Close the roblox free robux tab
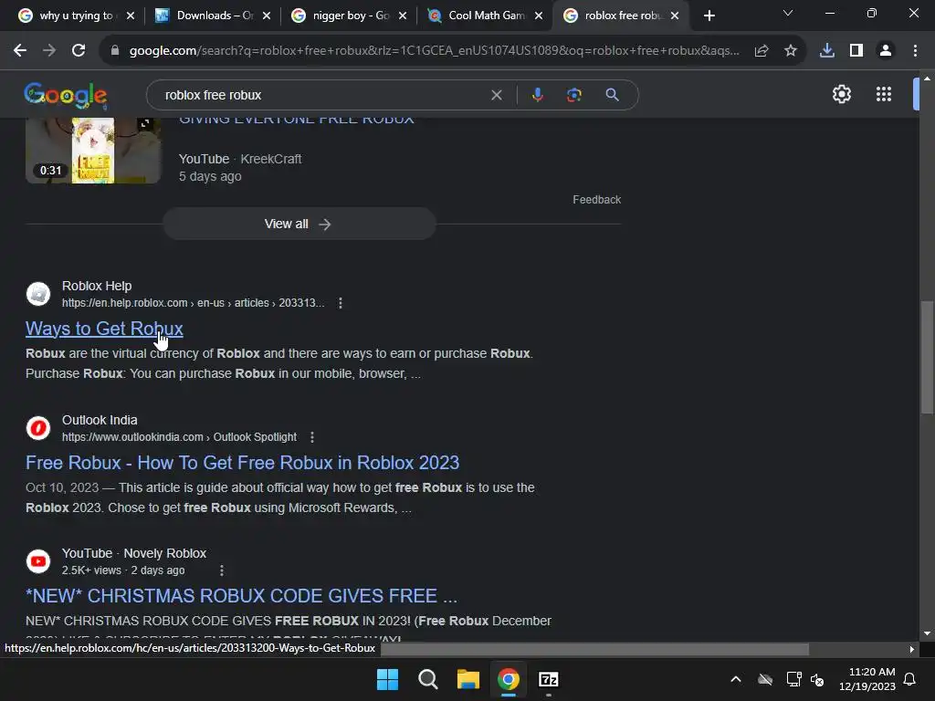 675,16
